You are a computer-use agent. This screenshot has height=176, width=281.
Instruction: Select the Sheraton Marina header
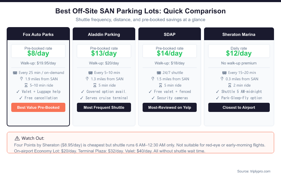239,34
